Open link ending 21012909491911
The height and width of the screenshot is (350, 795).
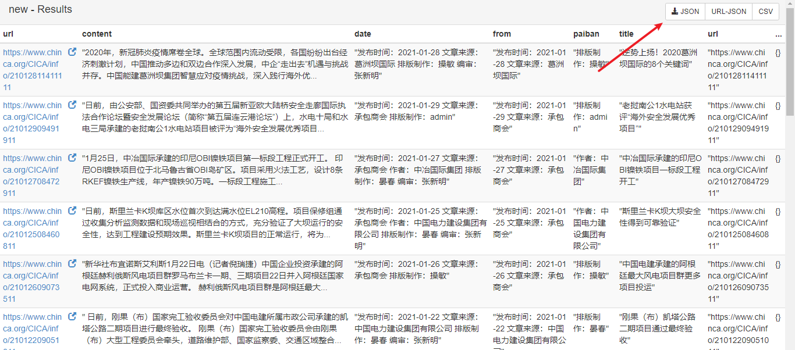[33, 123]
